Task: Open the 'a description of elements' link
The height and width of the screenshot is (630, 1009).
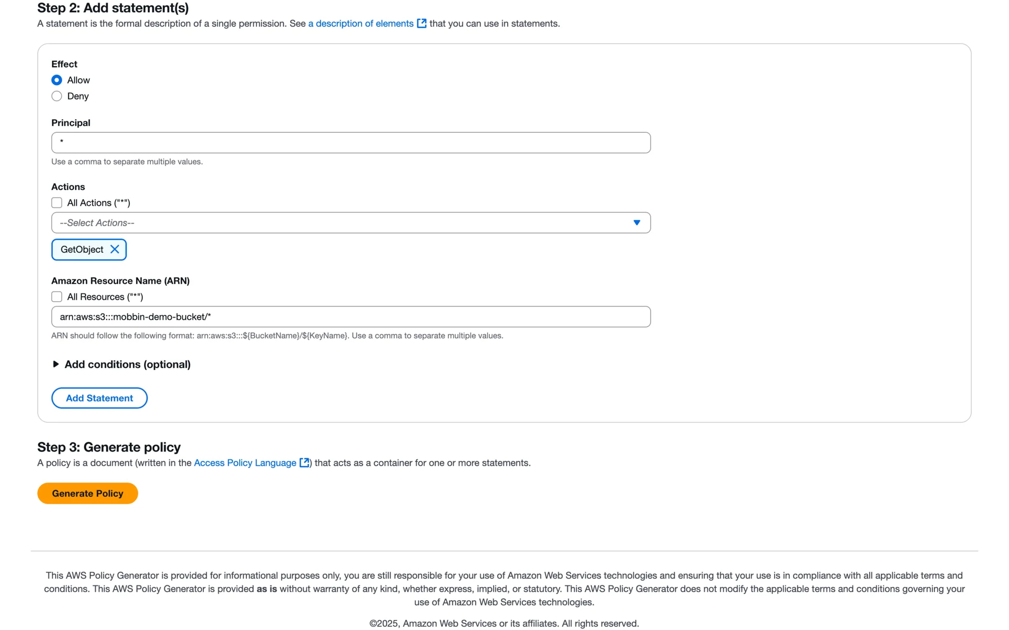Action: click(x=361, y=24)
